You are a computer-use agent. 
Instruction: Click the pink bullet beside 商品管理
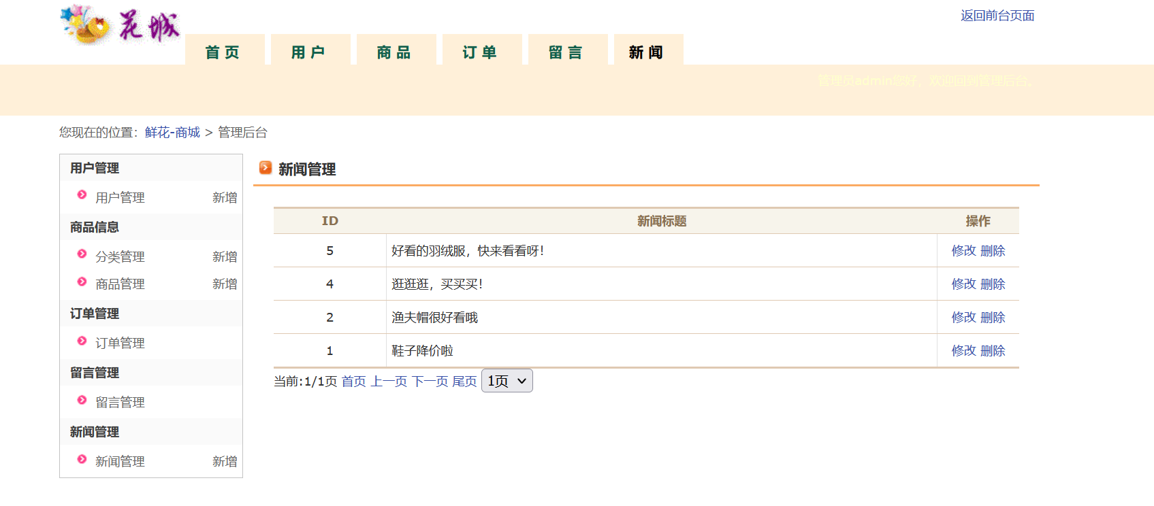click(x=82, y=282)
